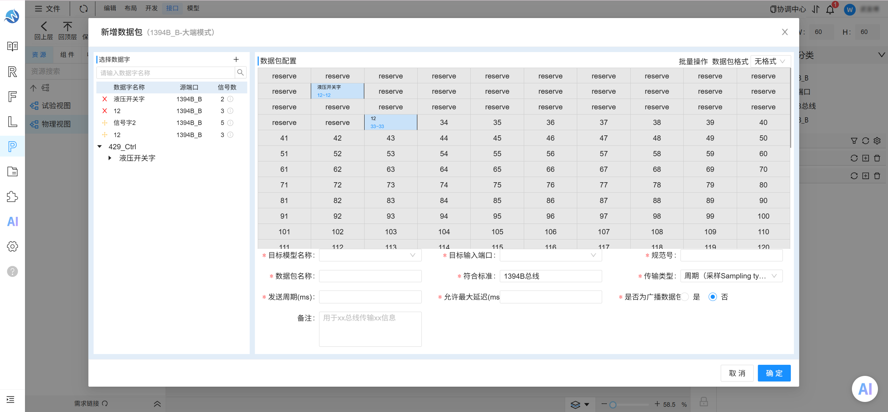Open the 目标模型名称 dropdown

click(x=370, y=255)
